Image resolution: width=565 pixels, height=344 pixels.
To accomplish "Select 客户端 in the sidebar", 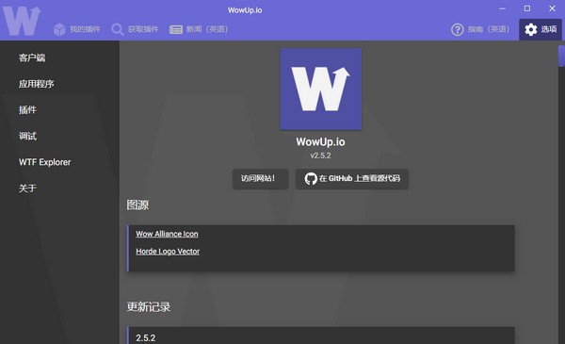I will (x=32, y=57).
